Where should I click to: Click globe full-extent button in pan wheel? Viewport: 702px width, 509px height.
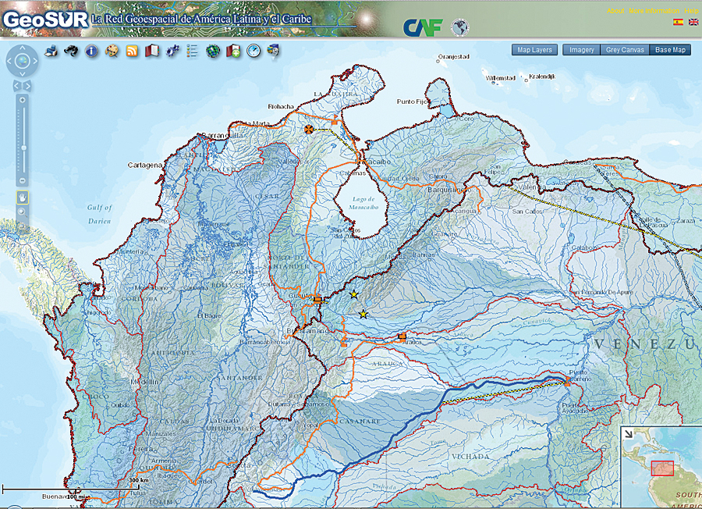point(23,60)
